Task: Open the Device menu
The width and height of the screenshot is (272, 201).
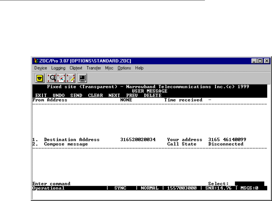Action: [41, 68]
